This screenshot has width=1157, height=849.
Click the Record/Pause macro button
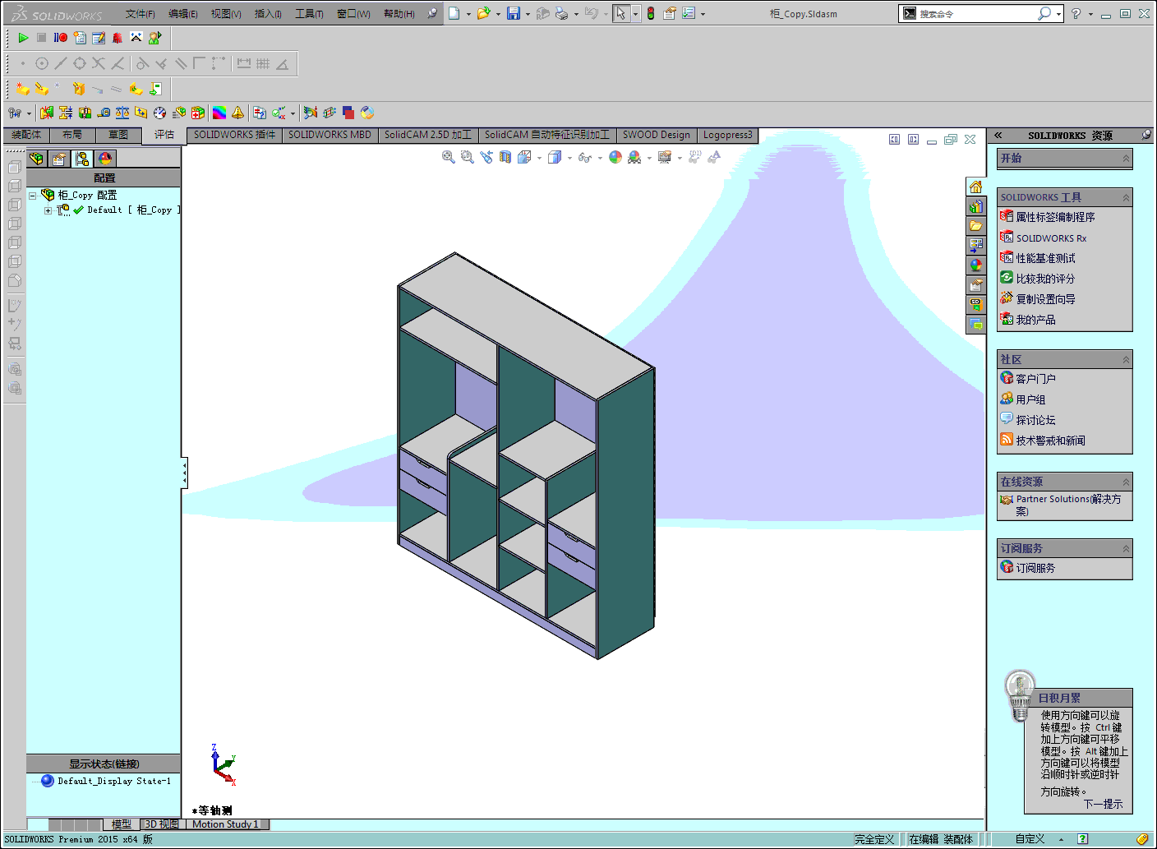(x=60, y=38)
